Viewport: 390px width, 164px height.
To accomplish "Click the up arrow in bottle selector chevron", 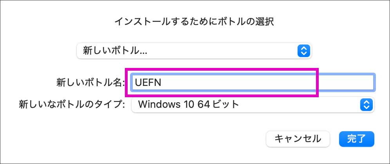I will [x=304, y=48].
